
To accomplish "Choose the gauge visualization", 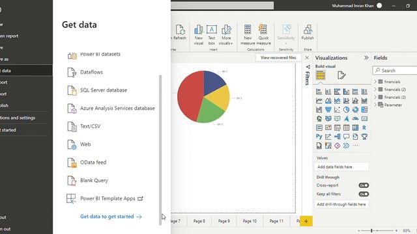I will pyautogui.click(x=355, y=118).
